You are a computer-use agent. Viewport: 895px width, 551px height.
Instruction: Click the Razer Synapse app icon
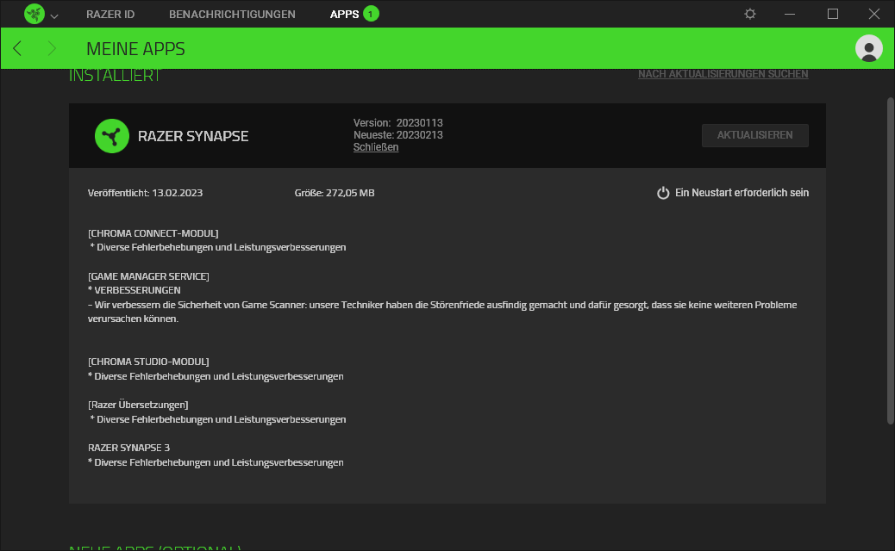coord(112,136)
